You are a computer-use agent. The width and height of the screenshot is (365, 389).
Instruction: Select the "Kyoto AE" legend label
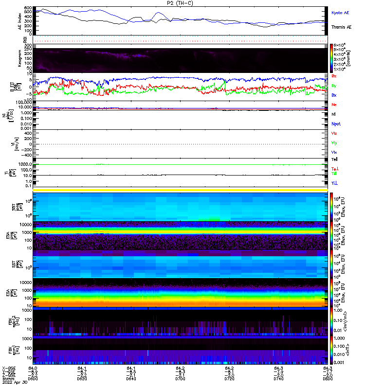coord(340,13)
